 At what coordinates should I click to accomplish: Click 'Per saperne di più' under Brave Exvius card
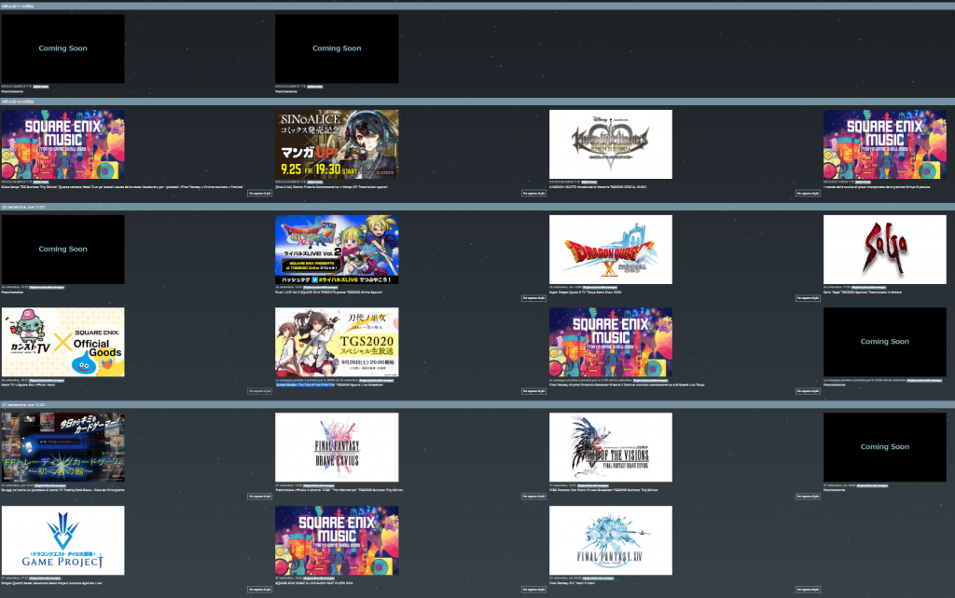click(533, 496)
